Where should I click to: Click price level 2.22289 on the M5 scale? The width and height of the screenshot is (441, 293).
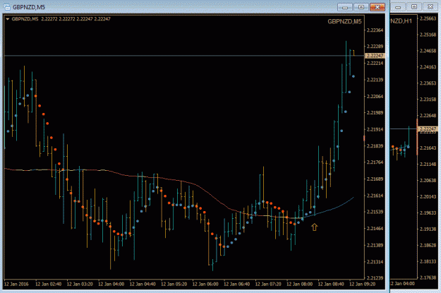[375, 47]
